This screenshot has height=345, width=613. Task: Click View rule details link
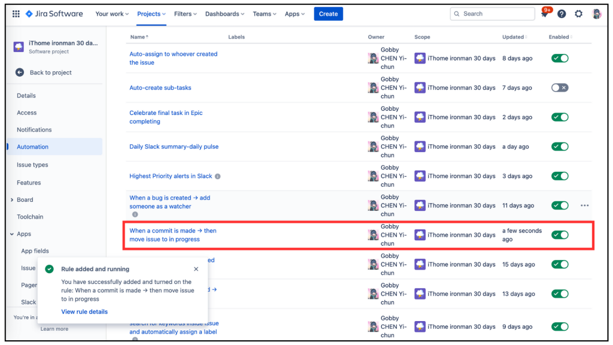pyautogui.click(x=84, y=311)
